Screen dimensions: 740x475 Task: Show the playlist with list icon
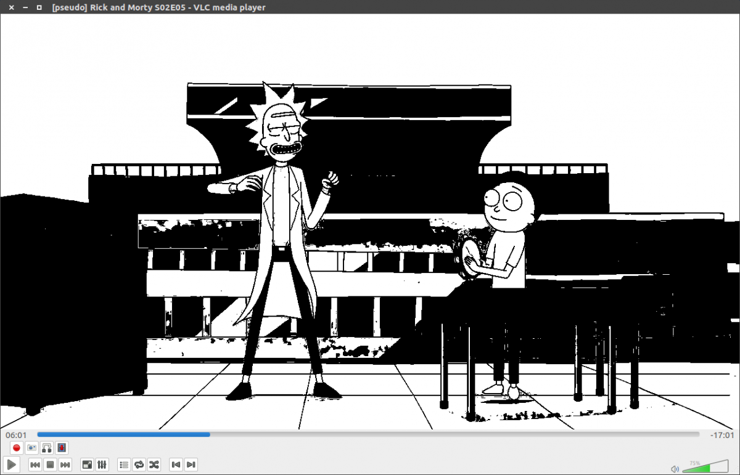click(x=124, y=465)
